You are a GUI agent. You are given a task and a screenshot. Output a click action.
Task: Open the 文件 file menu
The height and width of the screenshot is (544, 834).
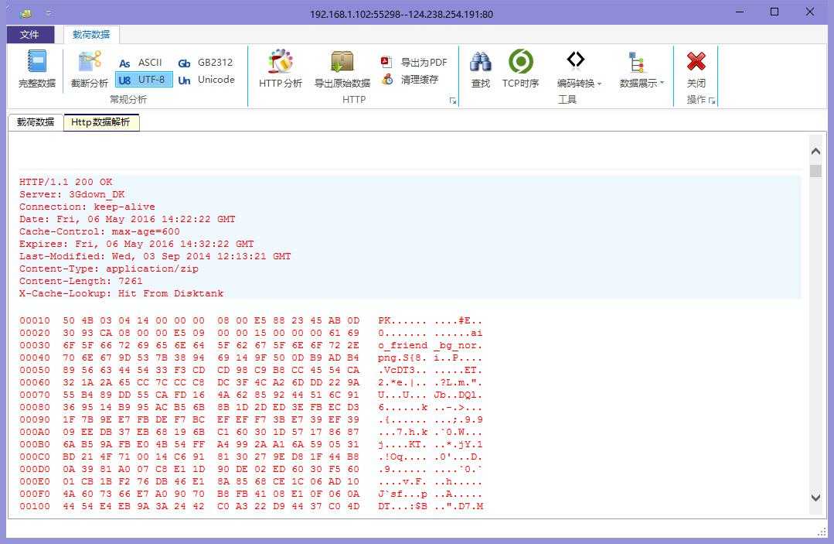(x=30, y=35)
